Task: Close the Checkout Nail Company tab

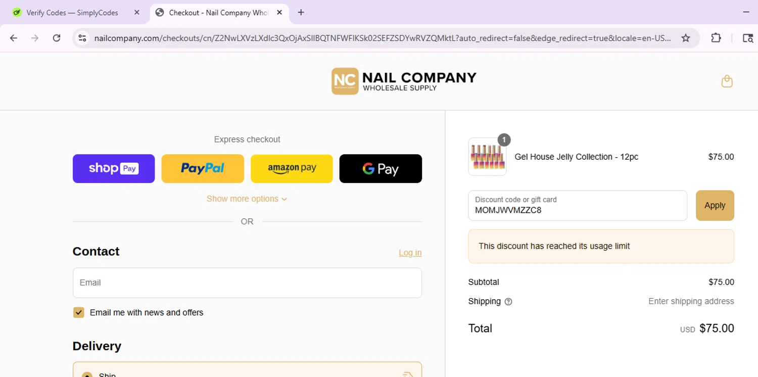Action: tap(279, 12)
